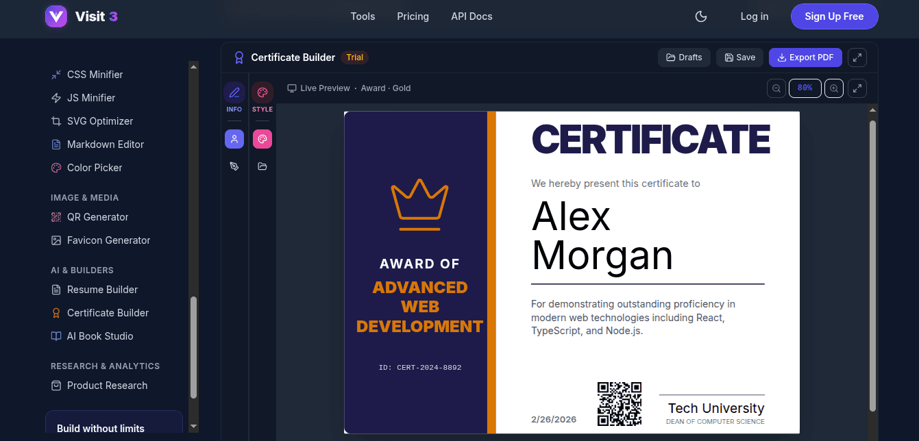Expand the preview to fullscreen
Viewport: 919px width, 441px height.
point(857,88)
